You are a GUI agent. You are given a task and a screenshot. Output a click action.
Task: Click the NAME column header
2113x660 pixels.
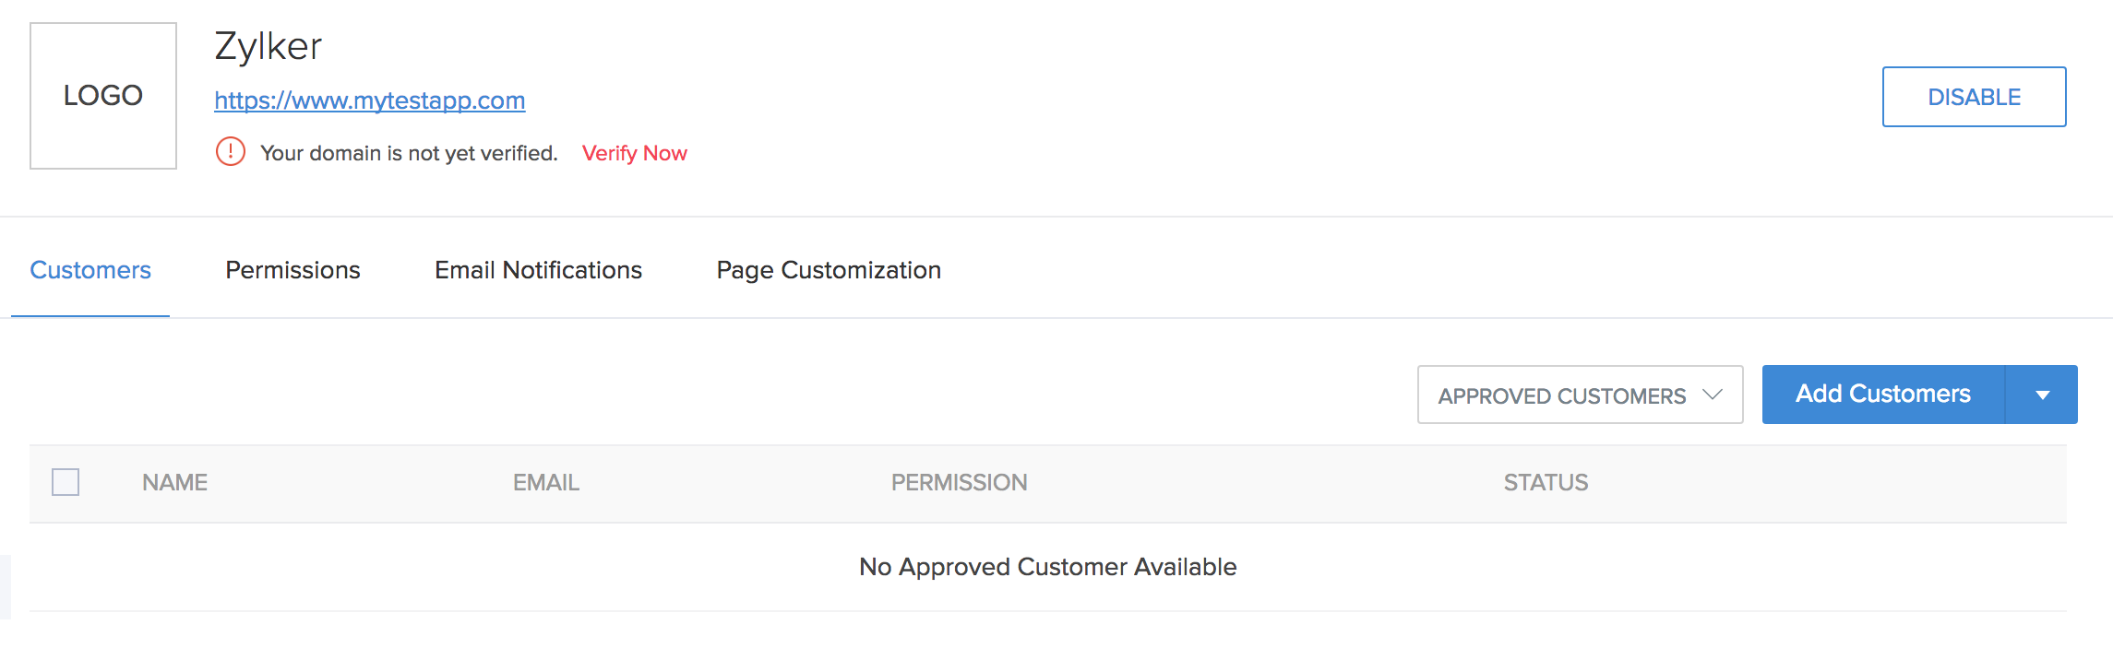click(x=174, y=482)
